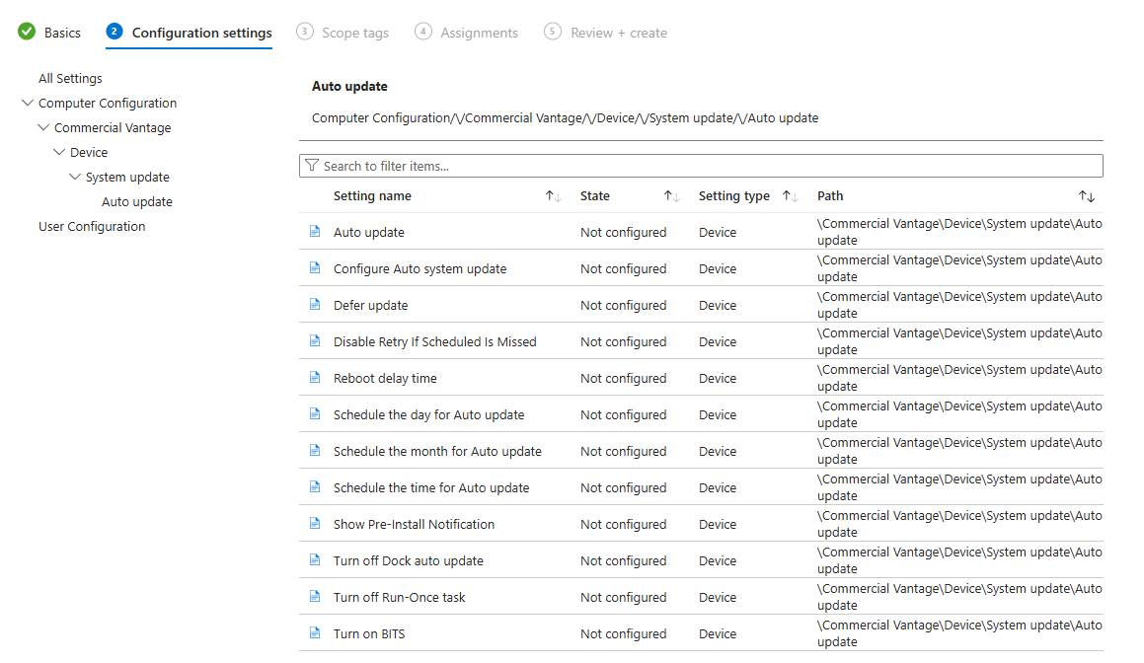Click the Setting type column header label
Screen dimensions: 1144x663
pyautogui.click(x=734, y=196)
